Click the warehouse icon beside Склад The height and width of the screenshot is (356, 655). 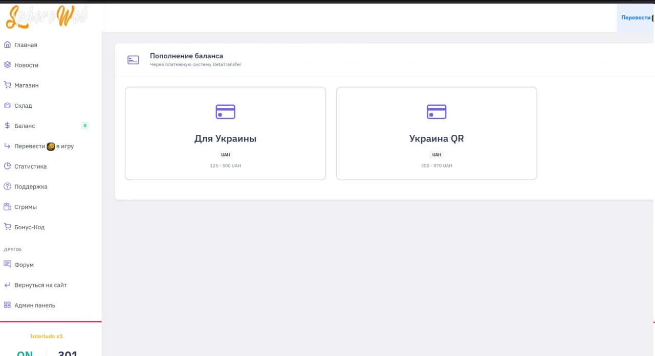(7, 106)
